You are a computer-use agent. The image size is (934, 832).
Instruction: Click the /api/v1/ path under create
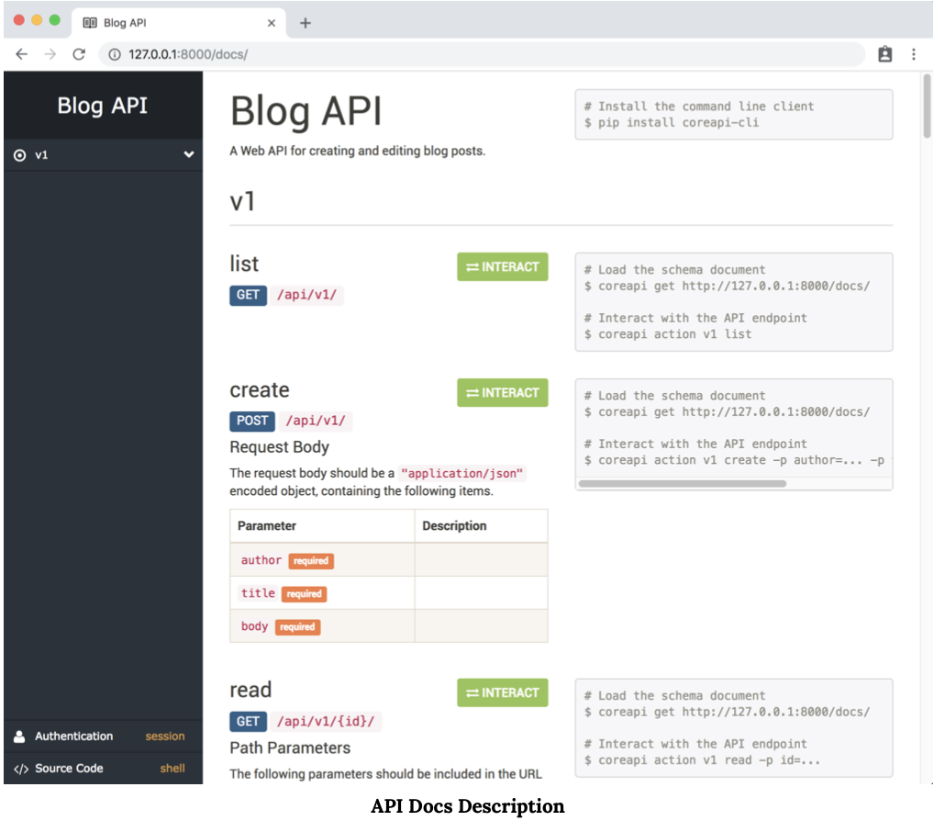pyautogui.click(x=316, y=421)
